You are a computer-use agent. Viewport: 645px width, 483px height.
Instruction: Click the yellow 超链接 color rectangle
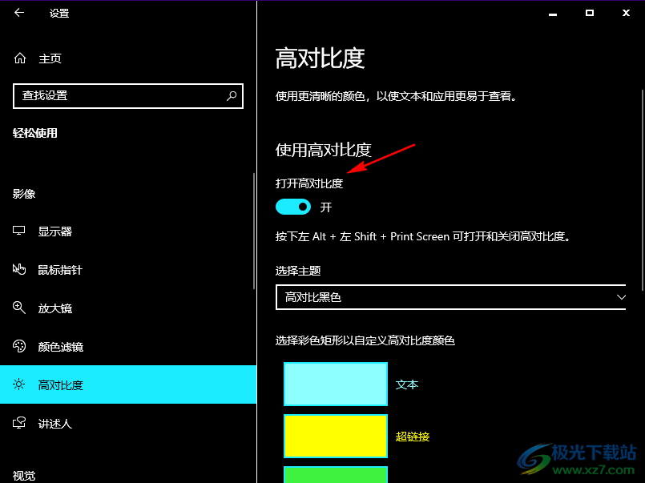tap(336, 436)
